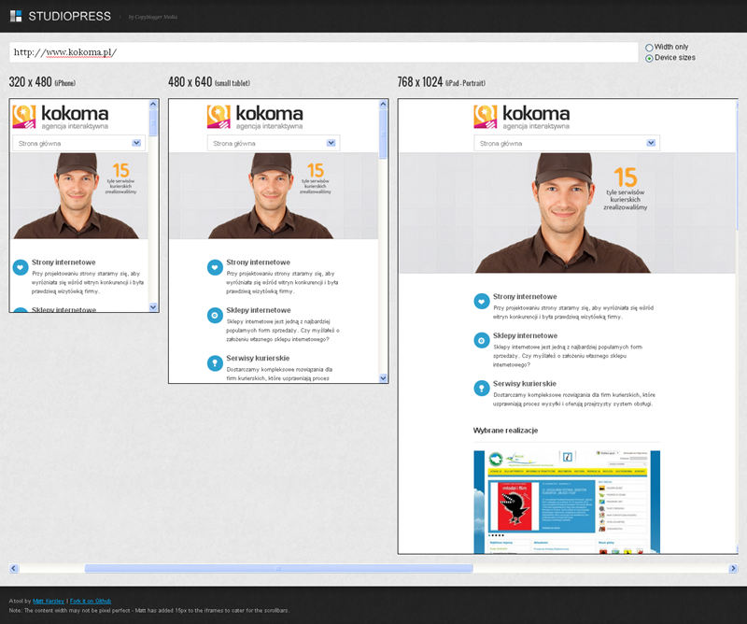
Task: Click into the URL address input field
Action: tap(323, 52)
